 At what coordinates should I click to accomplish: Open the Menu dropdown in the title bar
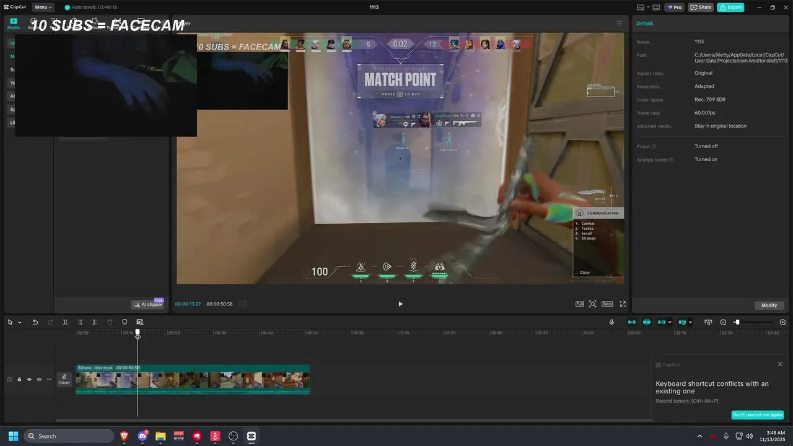42,7
